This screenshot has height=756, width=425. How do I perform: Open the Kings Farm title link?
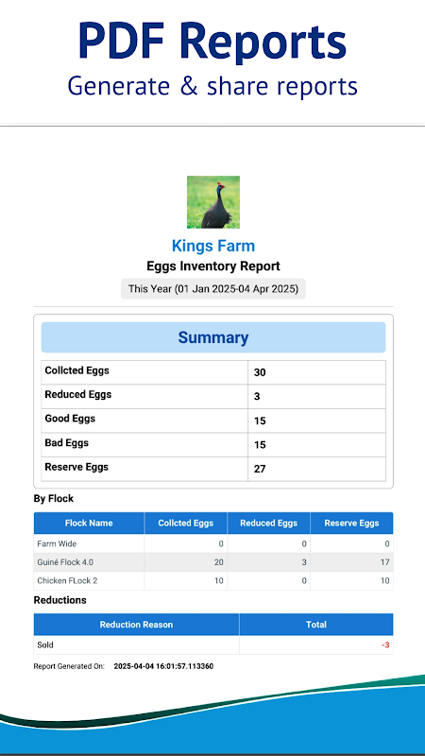pyautogui.click(x=213, y=246)
